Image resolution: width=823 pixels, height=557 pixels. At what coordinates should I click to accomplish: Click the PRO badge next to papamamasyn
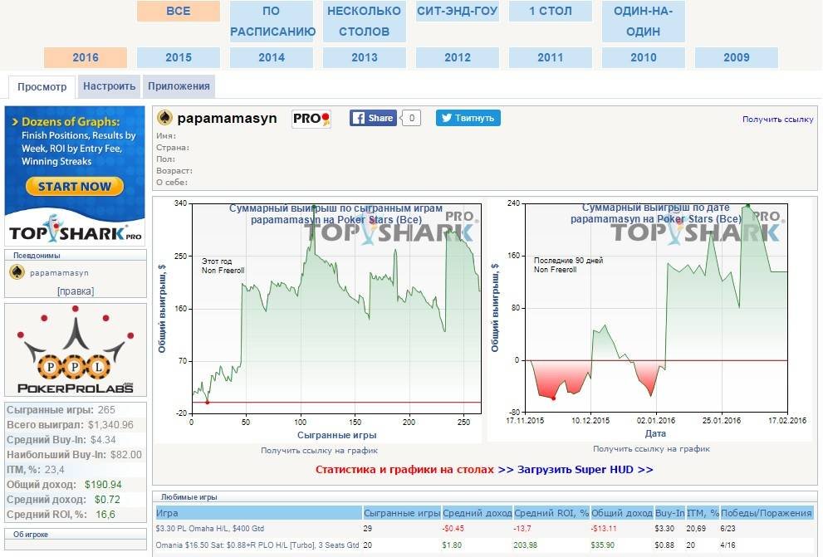pos(311,119)
